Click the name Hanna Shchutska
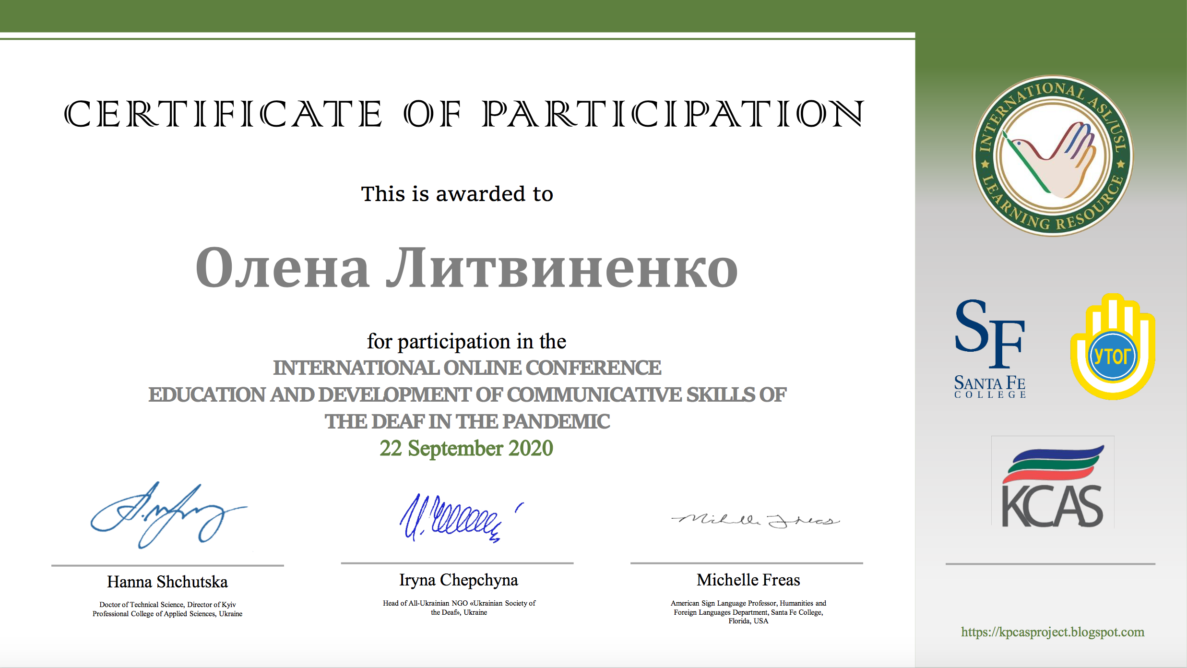This screenshot has width=1187, height=668. coord(167,582)
